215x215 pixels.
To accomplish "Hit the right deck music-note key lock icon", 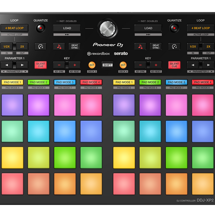I will [x=140, y=47].
